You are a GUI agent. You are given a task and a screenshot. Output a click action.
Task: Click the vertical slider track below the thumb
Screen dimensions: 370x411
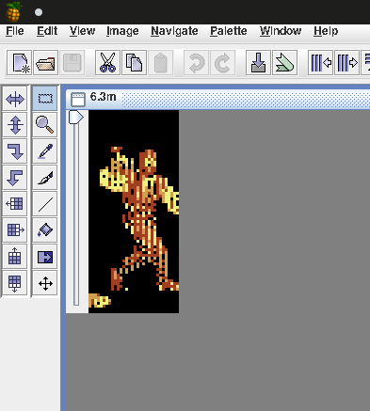[76, 214]
